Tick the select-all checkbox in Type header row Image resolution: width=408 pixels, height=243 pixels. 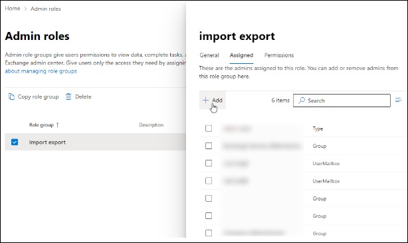(209, 128)
